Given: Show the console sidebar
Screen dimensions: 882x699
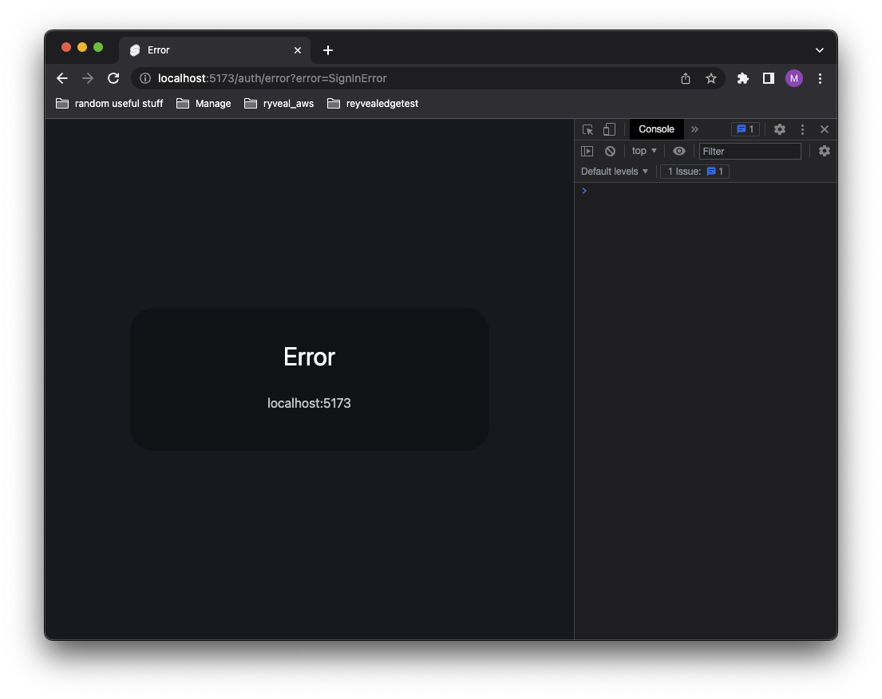Looking at the screenshot, I should [587, 150].
